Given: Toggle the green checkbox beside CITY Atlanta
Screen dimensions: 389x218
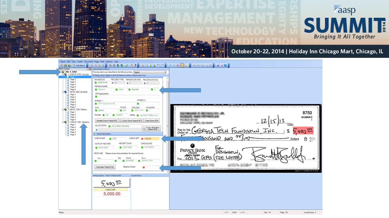Looking at the screenshot, I should click(x=96, y=111).
